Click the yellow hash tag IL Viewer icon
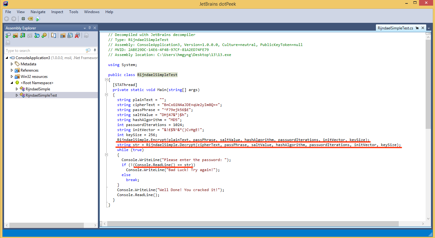The image size is (435, 238). pyautogui.click(x=30, y=19)
